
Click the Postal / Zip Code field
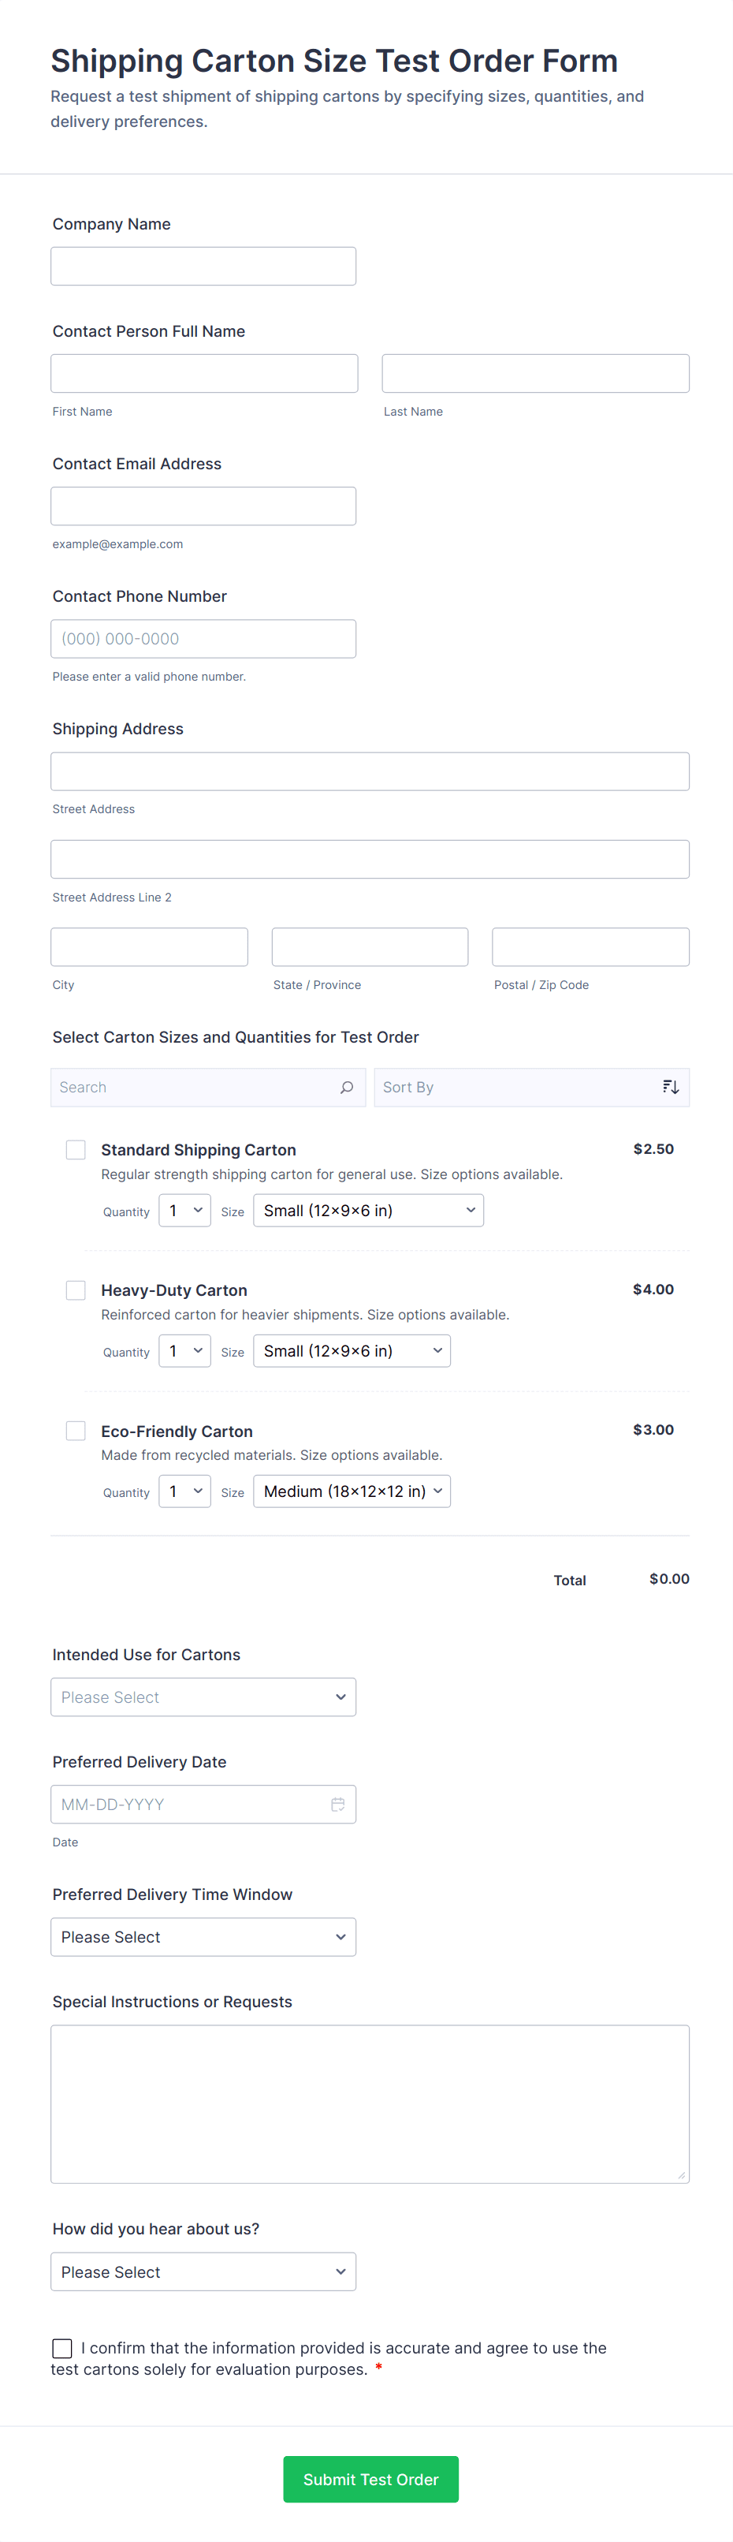tap(590, 947)
